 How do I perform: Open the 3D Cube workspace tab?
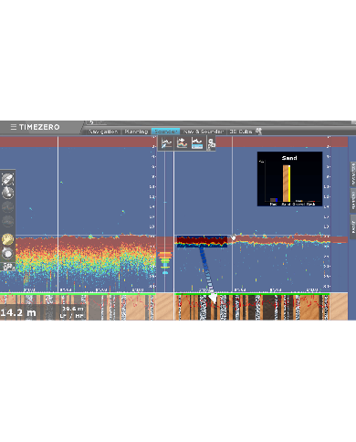tap(241, 132)
